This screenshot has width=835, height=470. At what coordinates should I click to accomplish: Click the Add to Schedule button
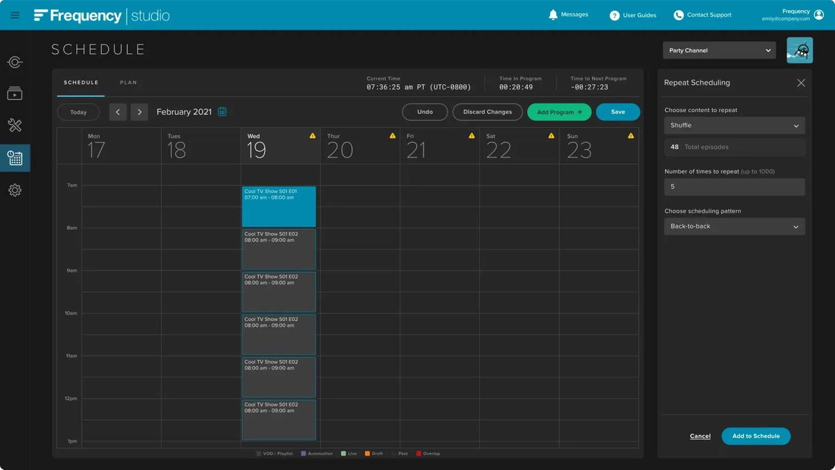755,436
